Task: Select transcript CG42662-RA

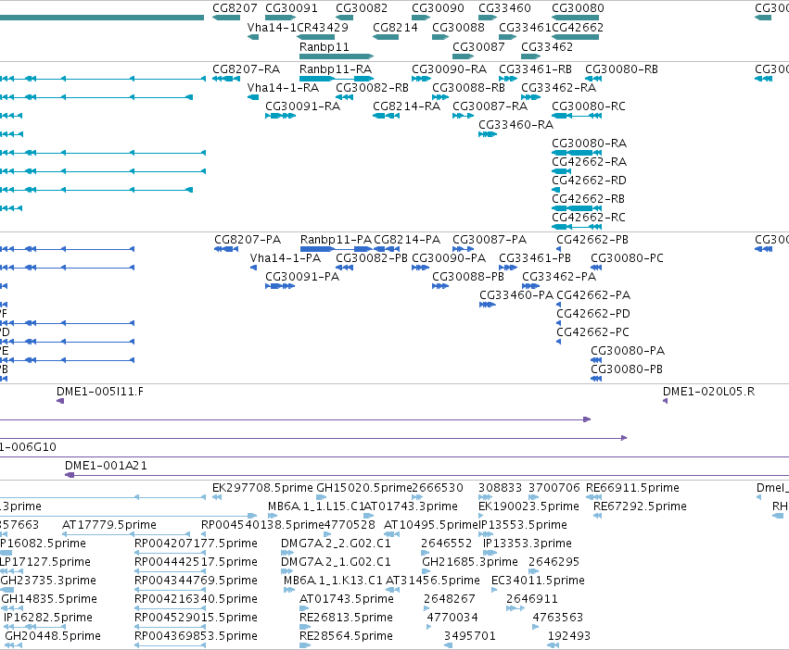Action: pos(562,171)
